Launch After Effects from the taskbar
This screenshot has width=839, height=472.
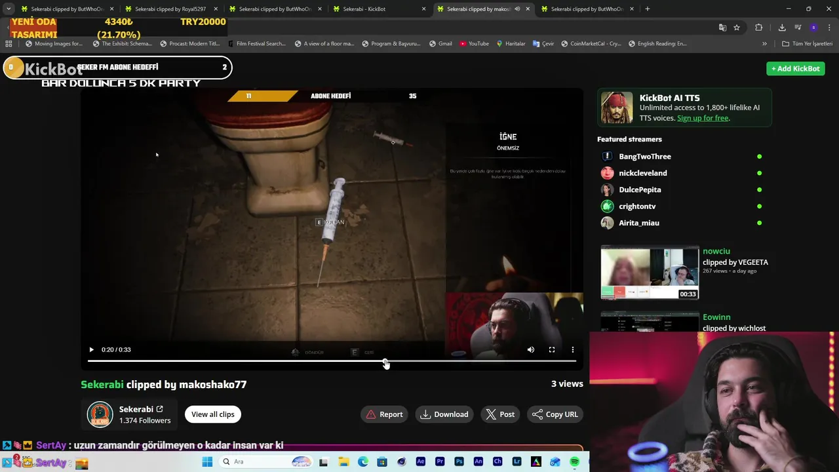421,462
